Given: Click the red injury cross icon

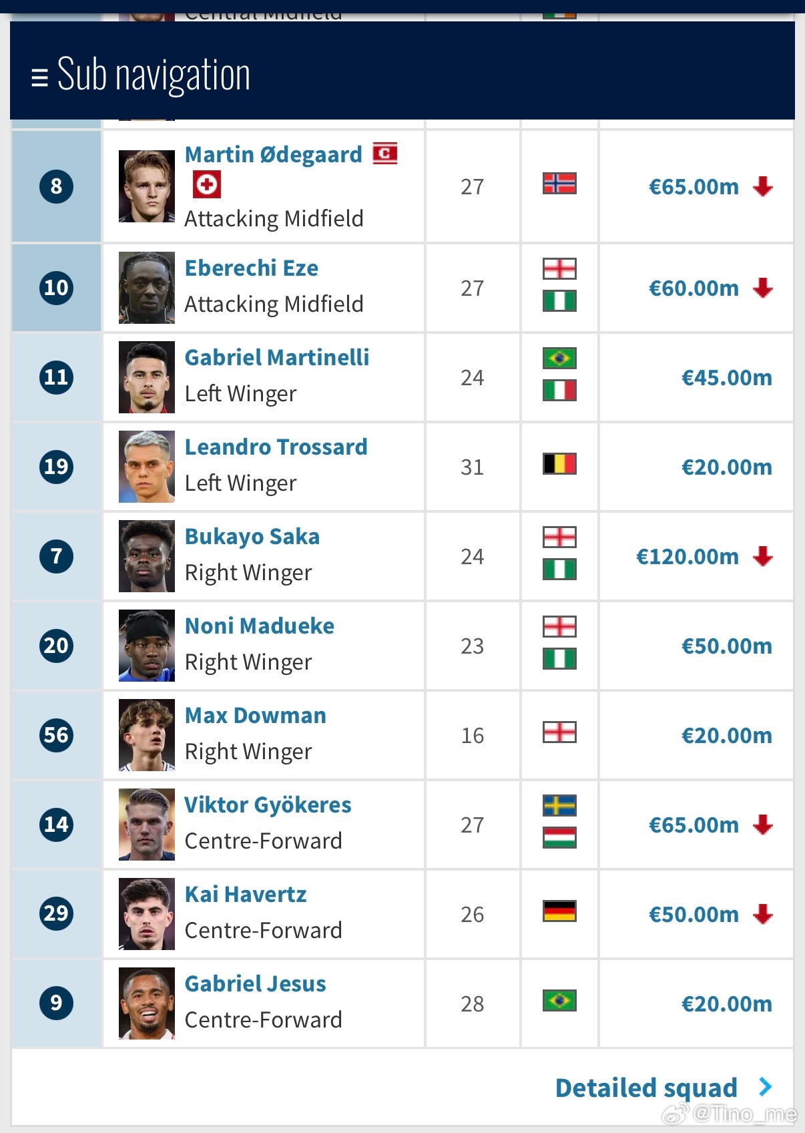Looking at the screenshot, I should (206, 184).
